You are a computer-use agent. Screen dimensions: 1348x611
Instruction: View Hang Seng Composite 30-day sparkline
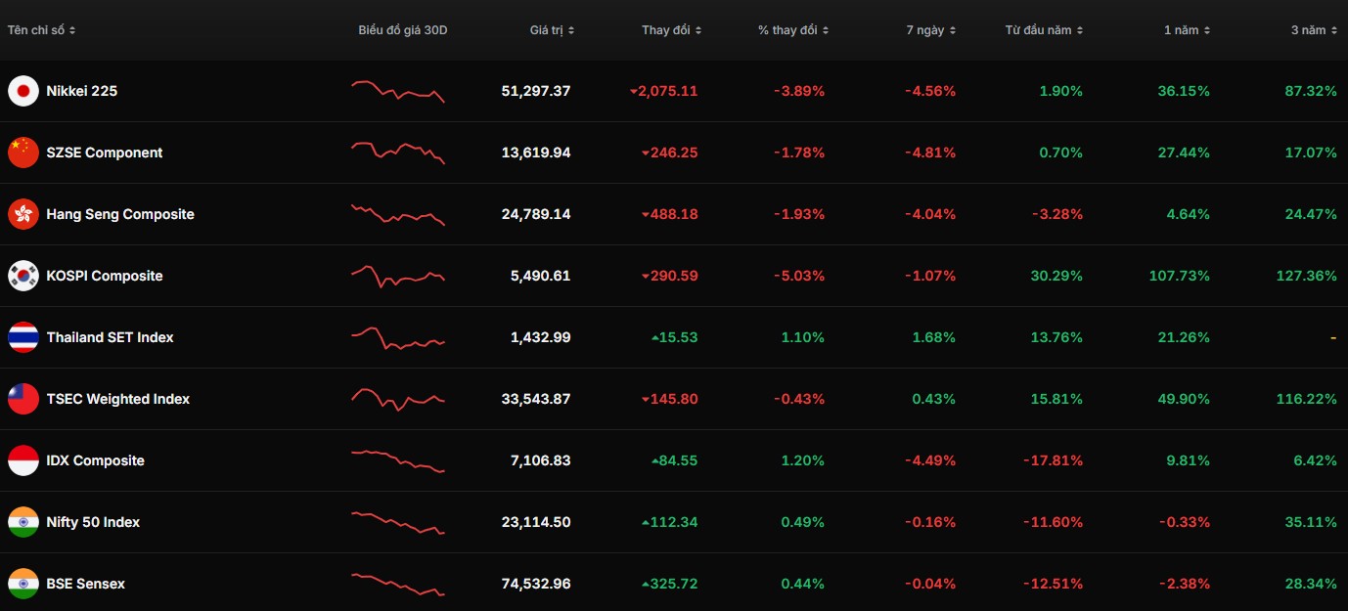tap(398, 214)
